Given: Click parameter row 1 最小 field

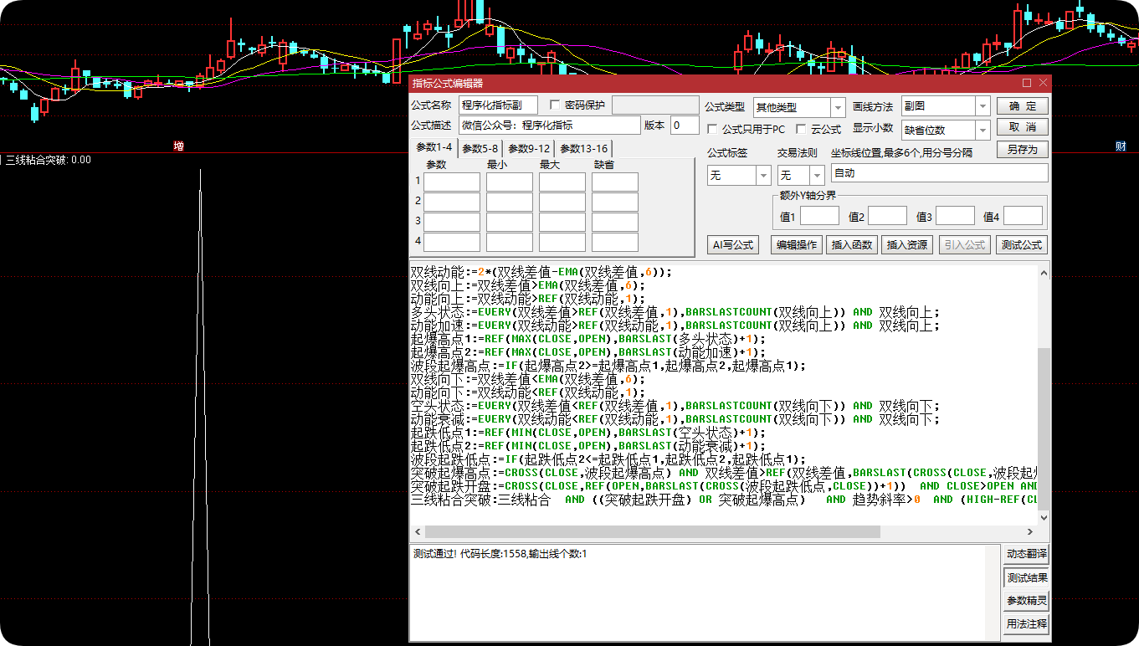Looking at the screenshot, I should pos(510,182).
